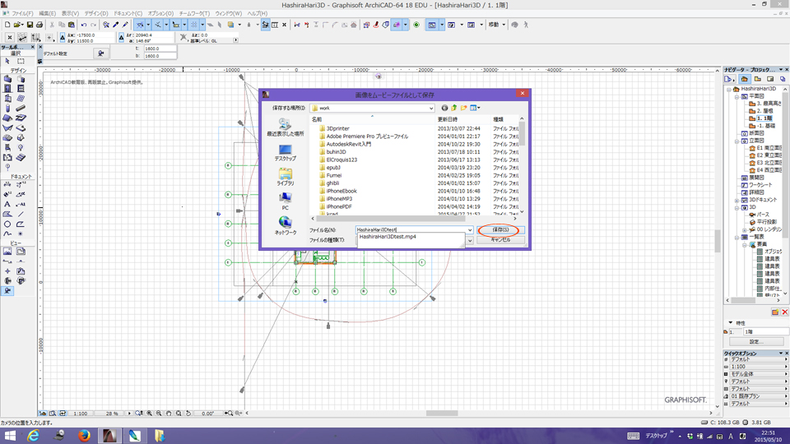
Task: Expand the 3Dドキュメント node in Navigator
Action: coord(737,200)
